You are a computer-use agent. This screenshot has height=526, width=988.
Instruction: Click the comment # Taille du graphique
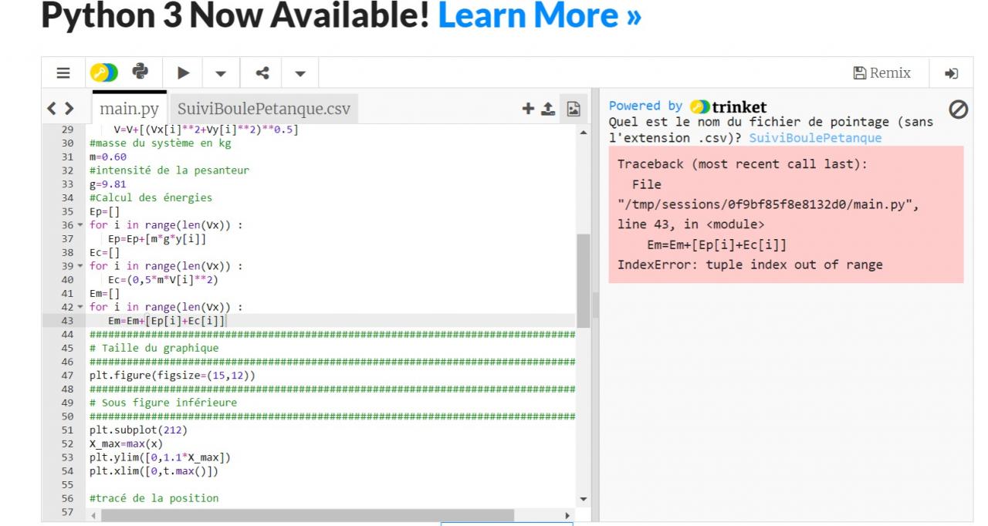pos(154,348)
